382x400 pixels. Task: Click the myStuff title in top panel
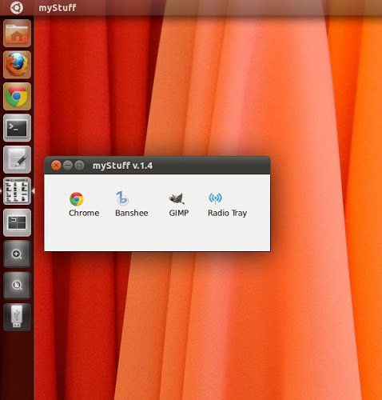[58, 7]
